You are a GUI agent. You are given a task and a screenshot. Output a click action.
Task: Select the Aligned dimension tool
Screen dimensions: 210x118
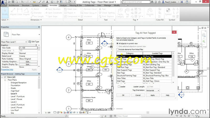click(13, 12)
